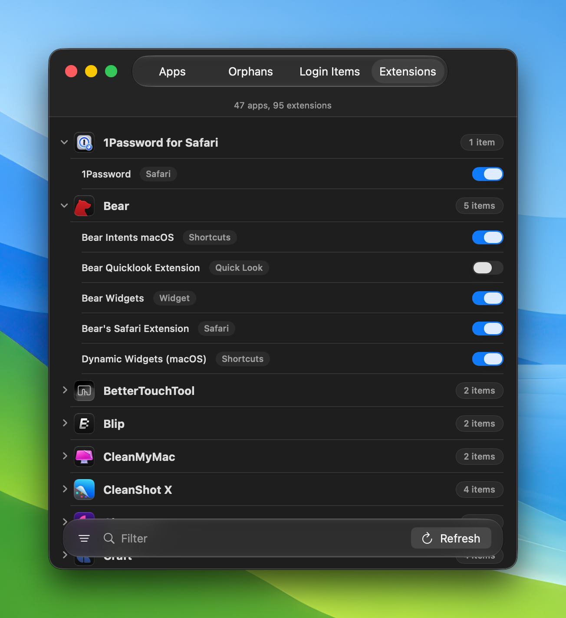Click the '1 item' badge for 1Password
Viewport: 566px width, 618px height.
pos(482,142)
